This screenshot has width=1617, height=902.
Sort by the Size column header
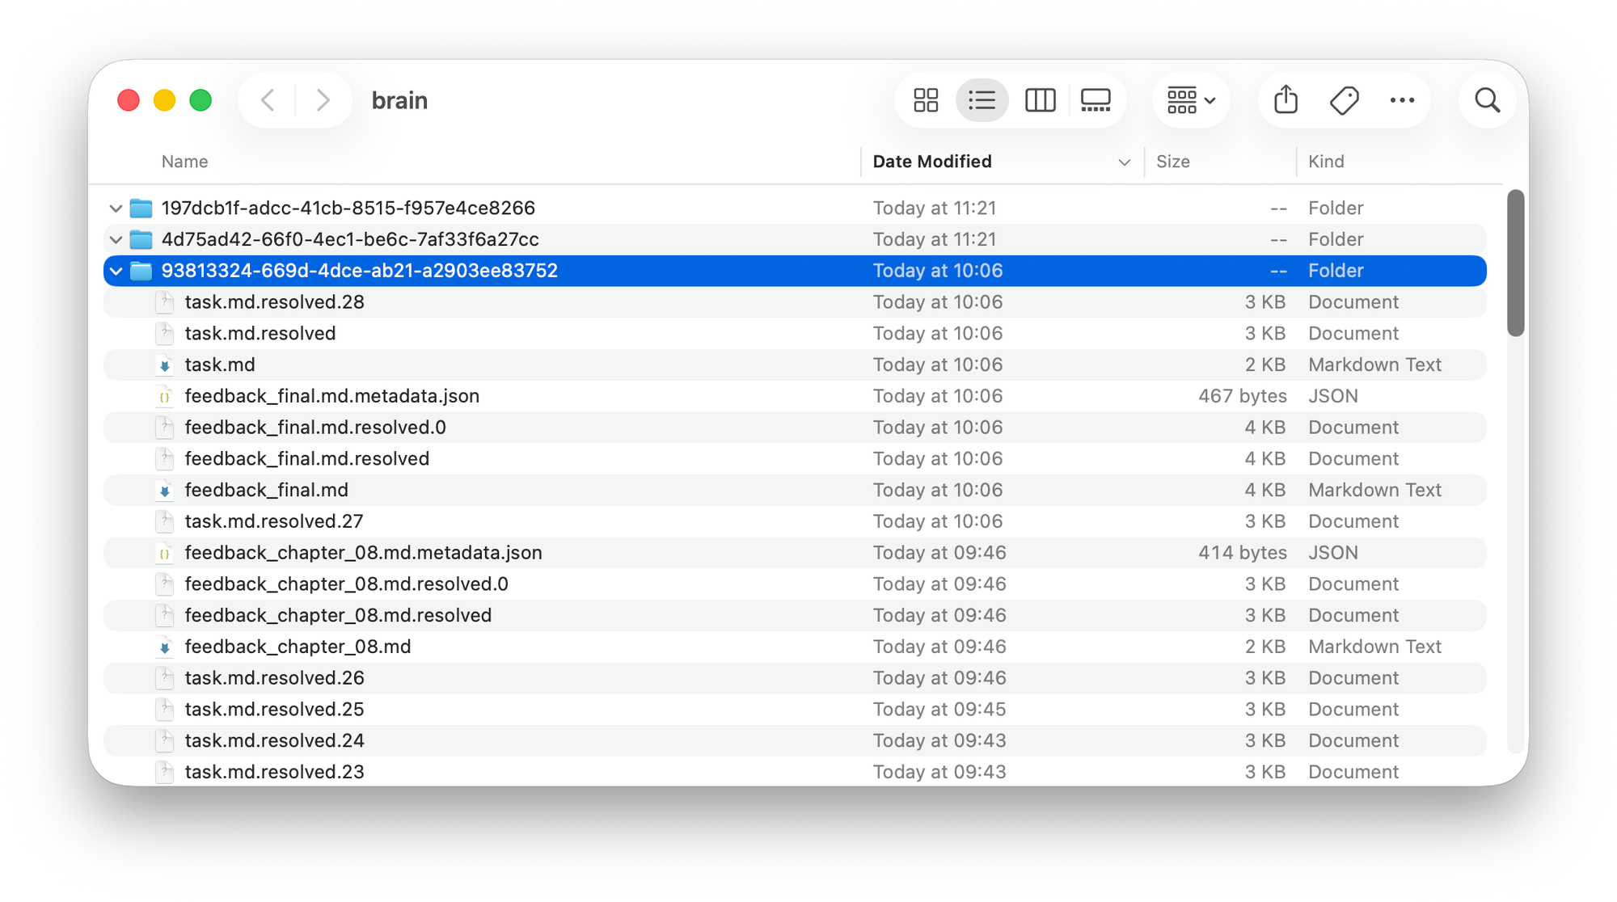click(1172, 162)
